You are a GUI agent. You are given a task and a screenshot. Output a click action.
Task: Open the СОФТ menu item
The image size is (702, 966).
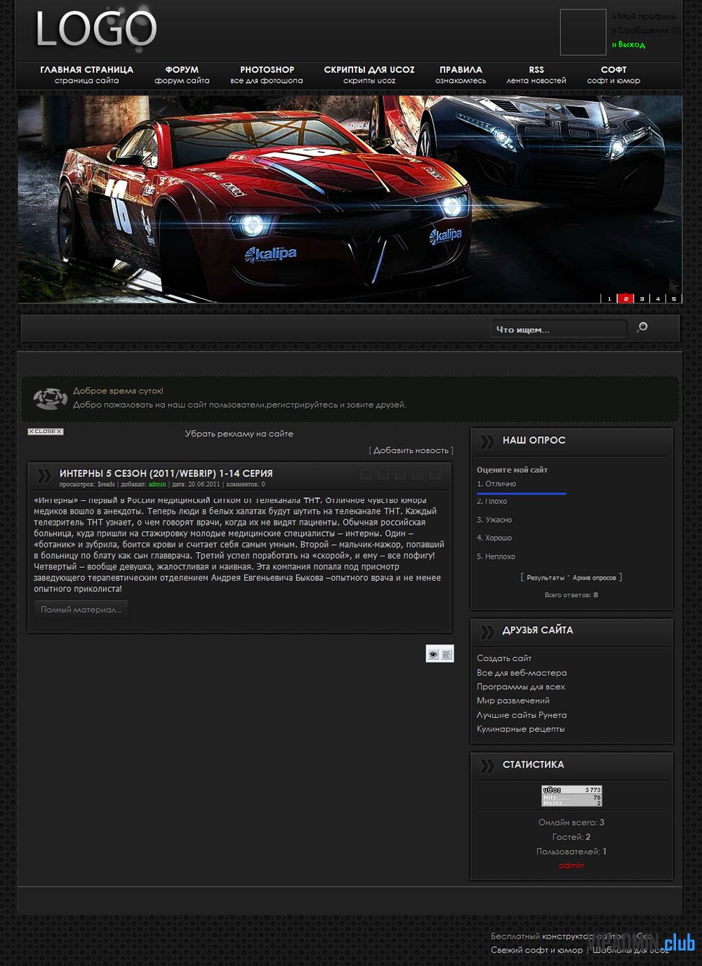614,74
